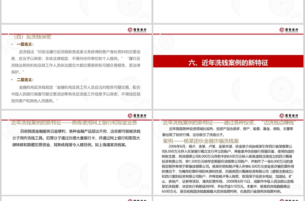Image resolution: width=305 pixels, height=201 pixels.
Task: Open the slide titled 六、近年洗钱案例的新特征
Action: (228, 67)
